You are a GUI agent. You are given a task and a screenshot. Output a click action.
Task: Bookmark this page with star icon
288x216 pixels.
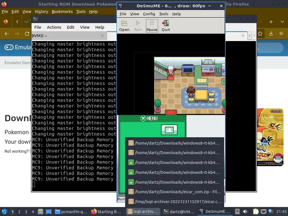click(x=260, y=34)
